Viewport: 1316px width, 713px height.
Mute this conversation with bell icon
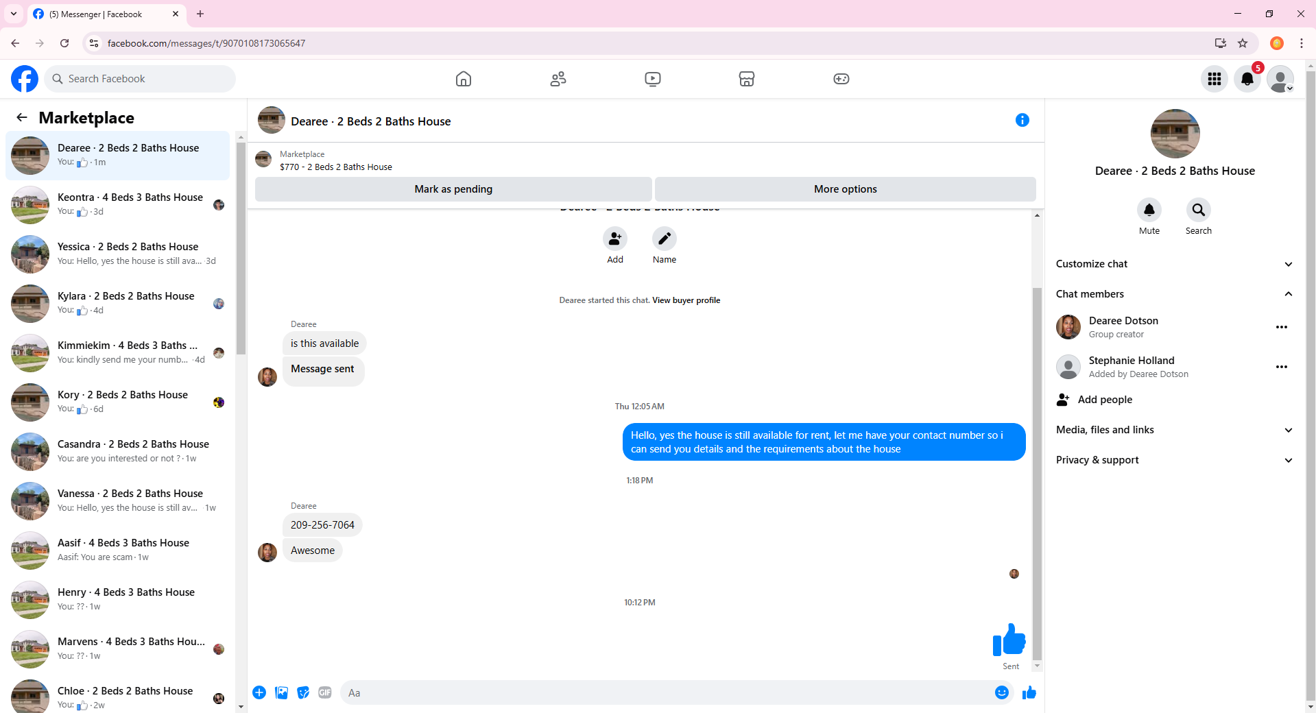tap(1149, 210)
